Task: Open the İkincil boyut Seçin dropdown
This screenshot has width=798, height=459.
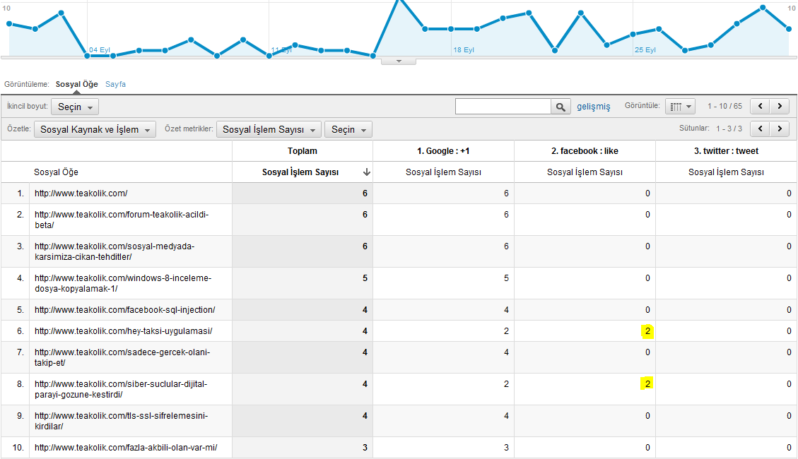Action: click(75, 107)
